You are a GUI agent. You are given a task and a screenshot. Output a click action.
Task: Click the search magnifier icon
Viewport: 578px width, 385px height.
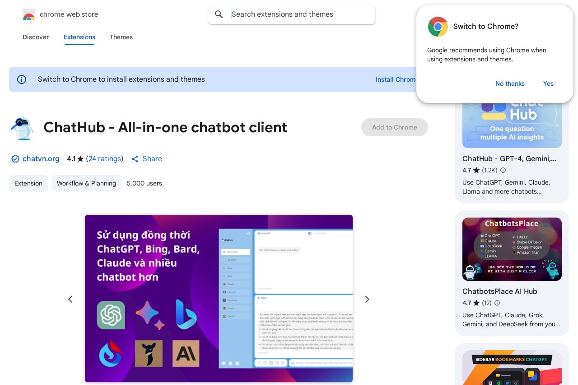click(x=219, y=14)
